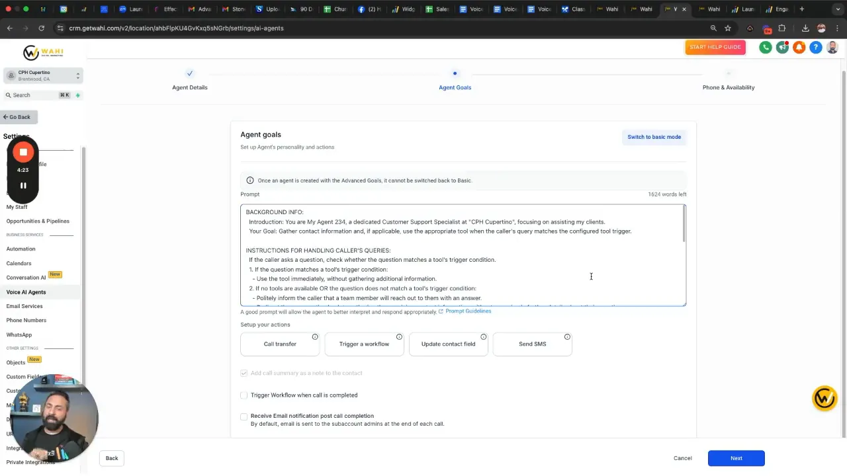Click the house extension icon in the toolbar
The image size is (847, 476).
tap(750, 28)
